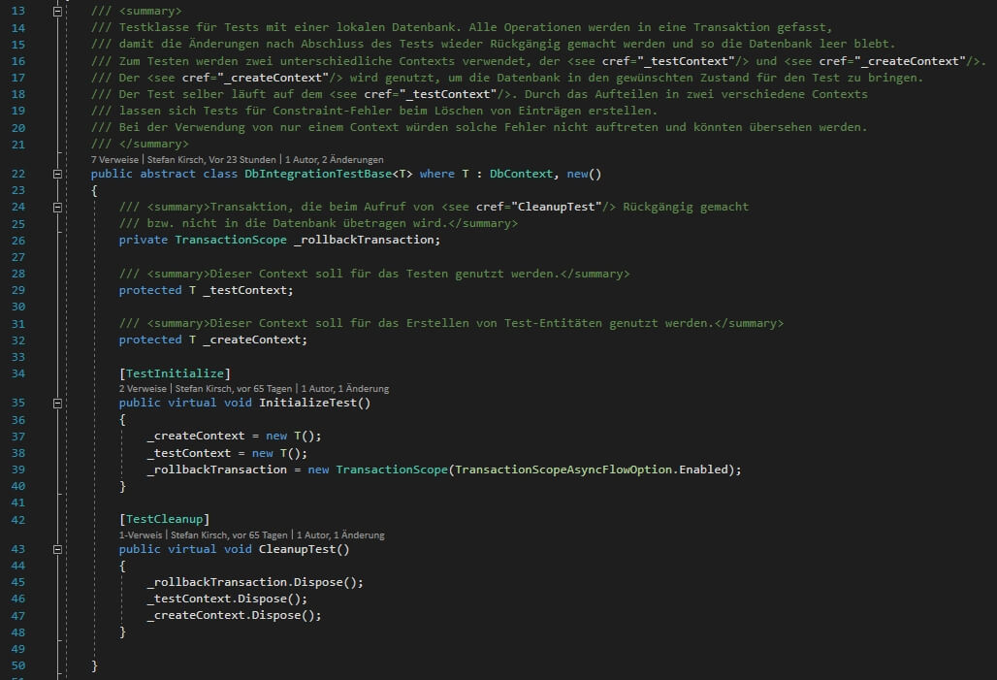
Task: Click the TestInitialize attribute
Action: pos(175,373)
